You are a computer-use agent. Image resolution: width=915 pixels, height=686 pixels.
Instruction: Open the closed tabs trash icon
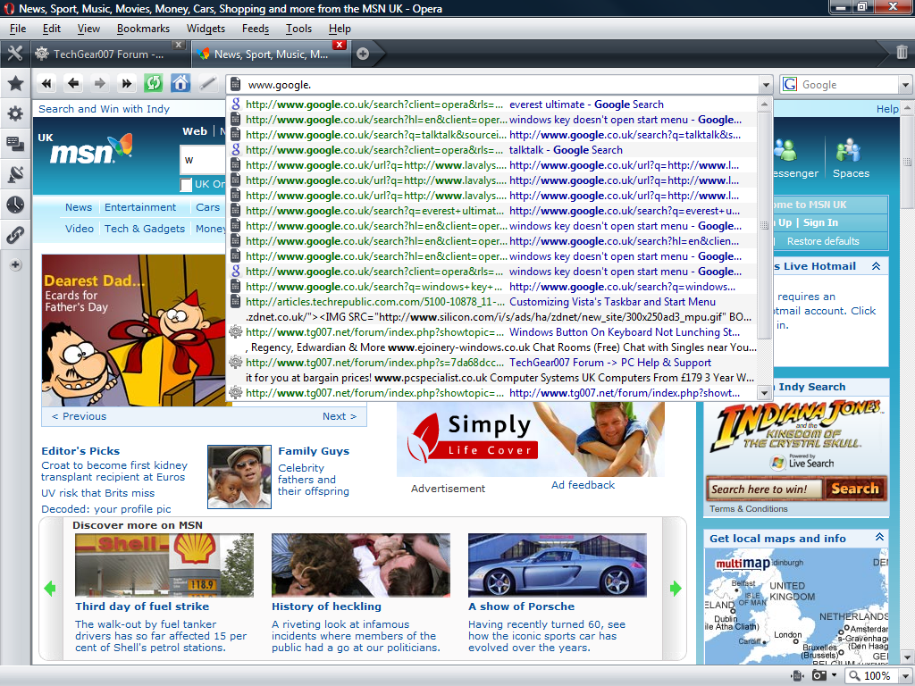[902, 53]
